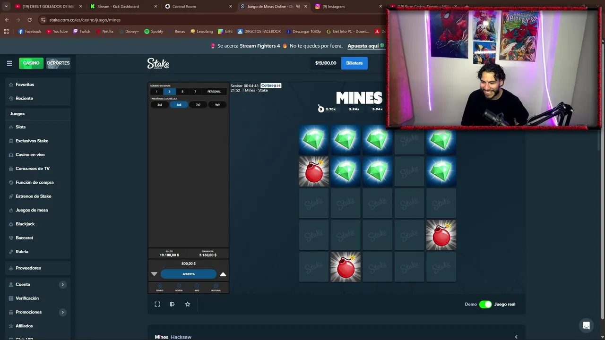
Task: Open the Twitch bookmark
Action: click(82, 31)
